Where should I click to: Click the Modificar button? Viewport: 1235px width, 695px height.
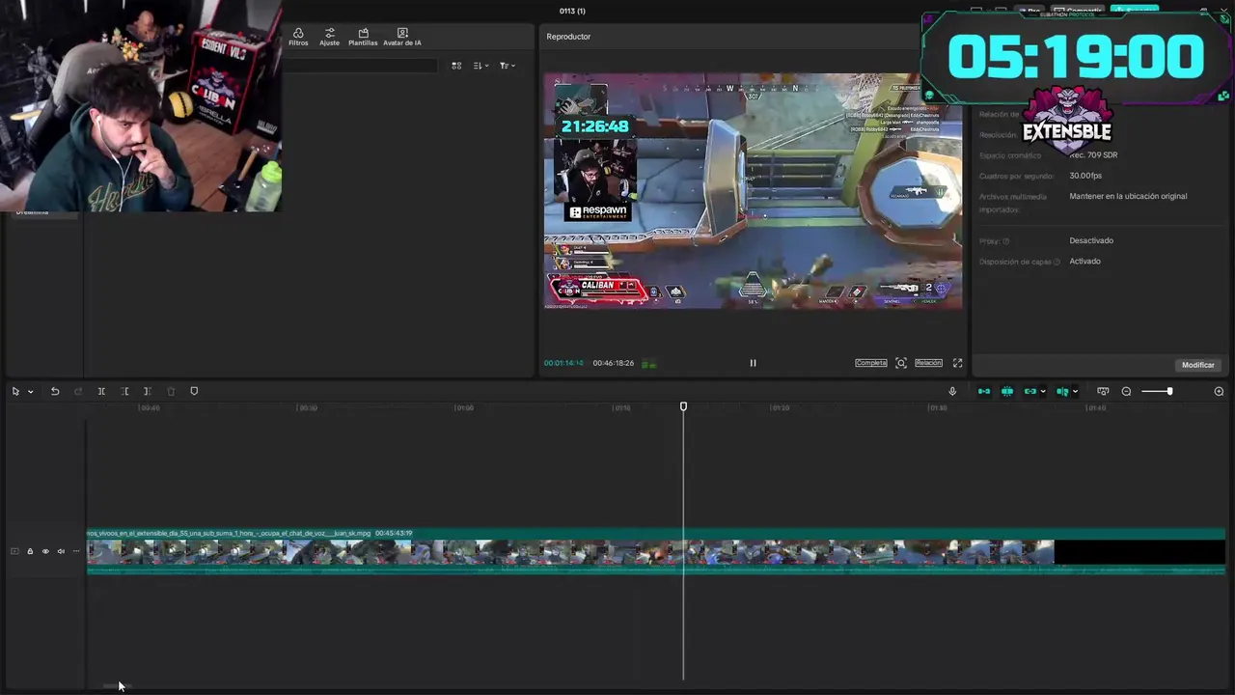pyautogui.click(x=1197, y=365)
